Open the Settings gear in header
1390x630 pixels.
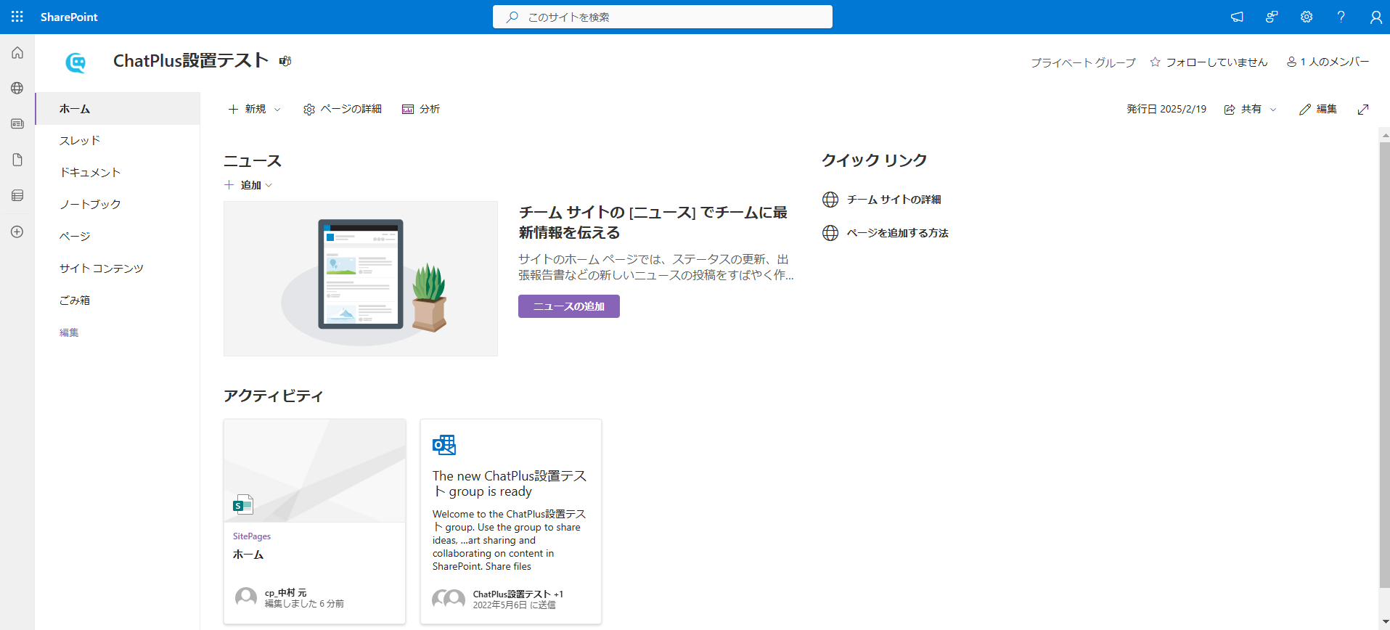pos(1307,17)
